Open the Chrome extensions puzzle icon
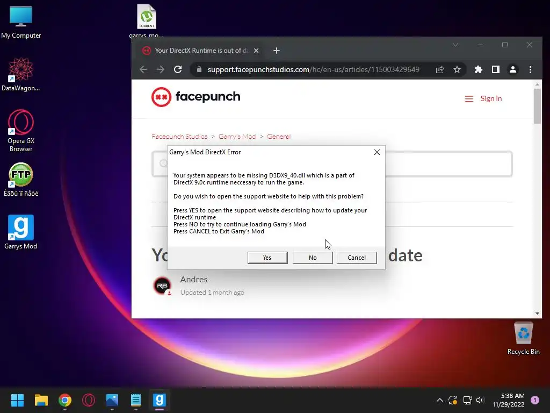Screen dimensions: 550x413 click(x=479, y=69)
